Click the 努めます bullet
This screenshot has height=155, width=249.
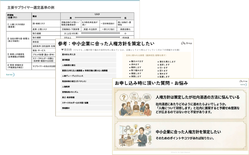coord(162,74)
